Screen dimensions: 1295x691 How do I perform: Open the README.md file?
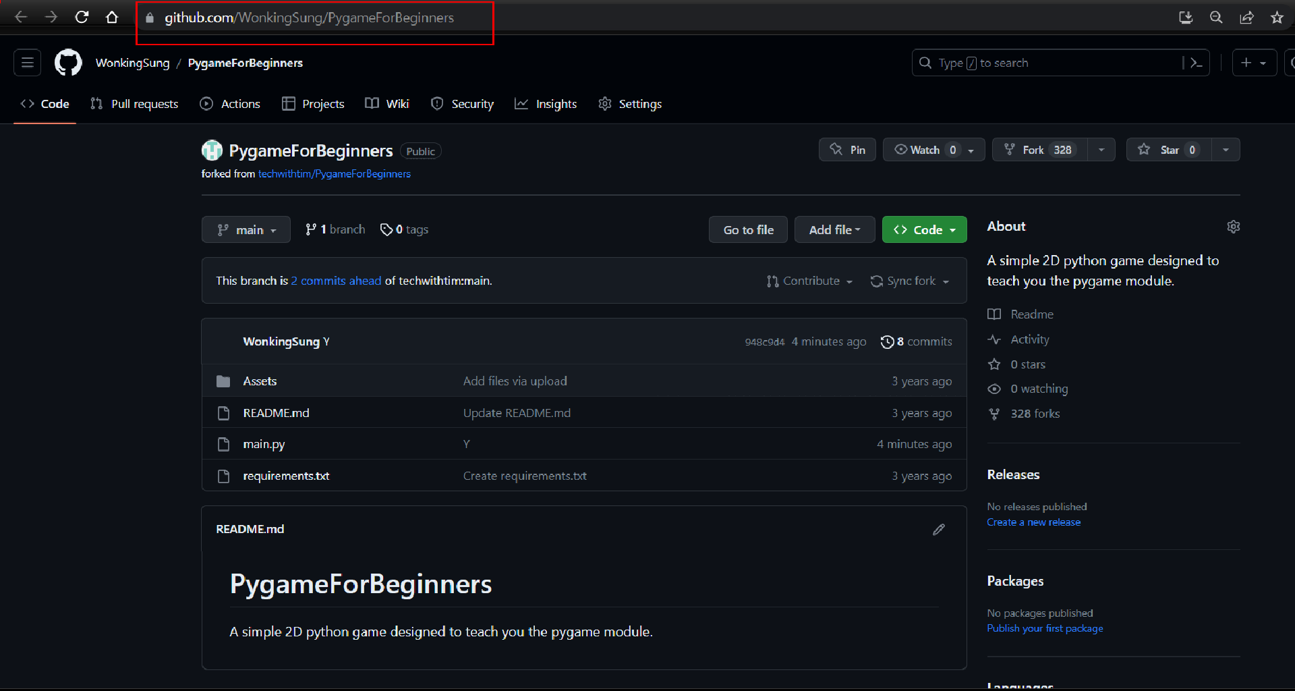277,413
